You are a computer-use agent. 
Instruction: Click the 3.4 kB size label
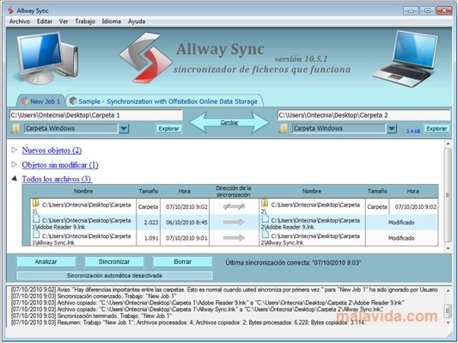413,132
